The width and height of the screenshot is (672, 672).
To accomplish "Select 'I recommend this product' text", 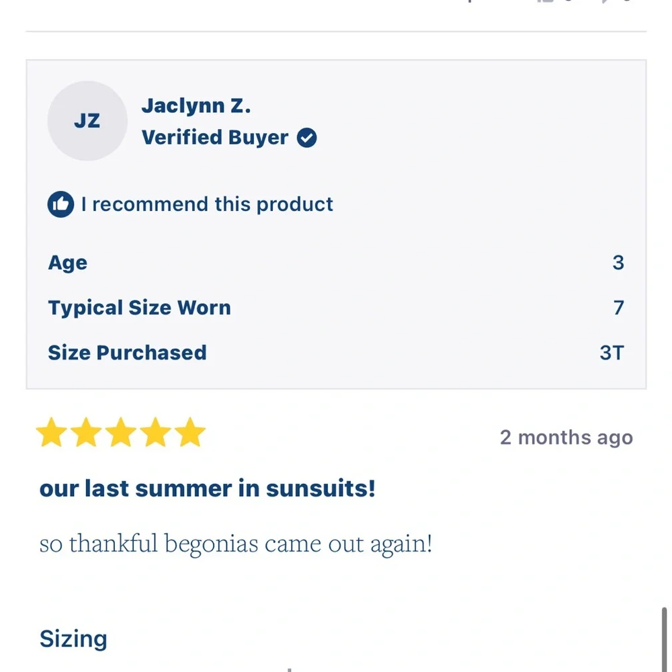I will point(207,204).
